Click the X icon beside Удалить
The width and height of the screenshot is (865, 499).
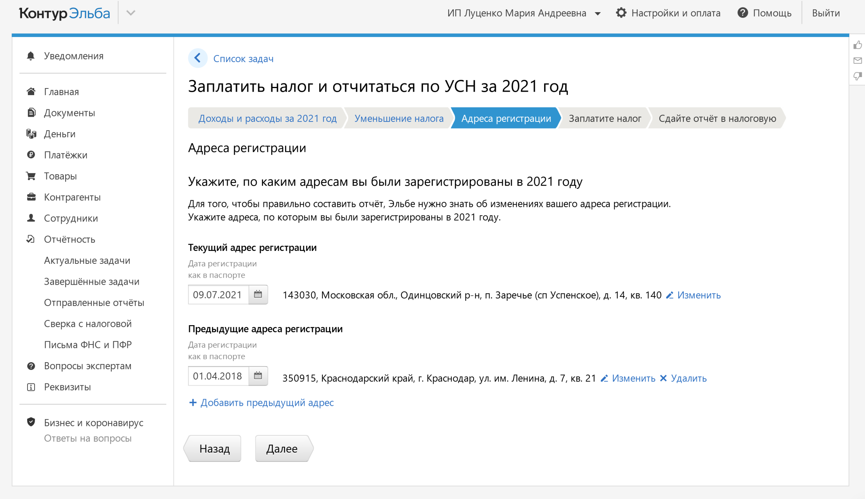[x=663, y=378]
